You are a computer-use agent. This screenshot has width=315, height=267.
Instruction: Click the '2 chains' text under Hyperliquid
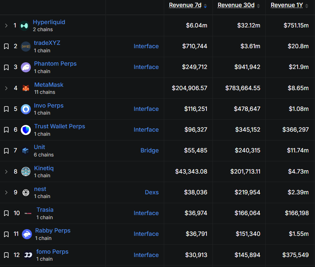[x=43, y=30]
